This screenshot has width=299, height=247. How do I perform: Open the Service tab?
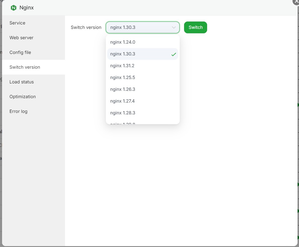[34, 23]
